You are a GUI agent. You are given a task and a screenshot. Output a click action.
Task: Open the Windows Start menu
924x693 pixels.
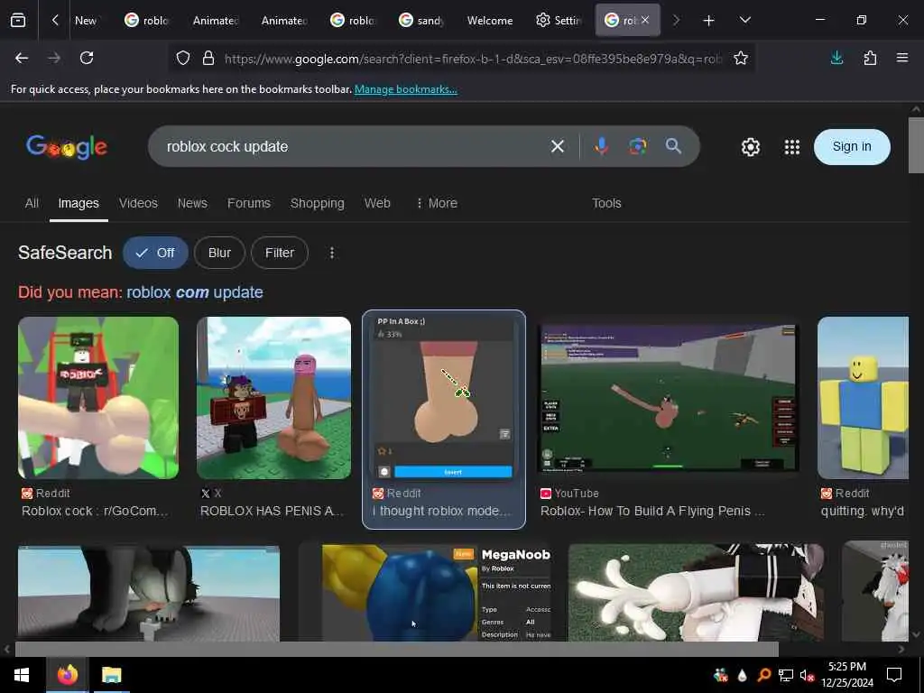coord(22,675)
